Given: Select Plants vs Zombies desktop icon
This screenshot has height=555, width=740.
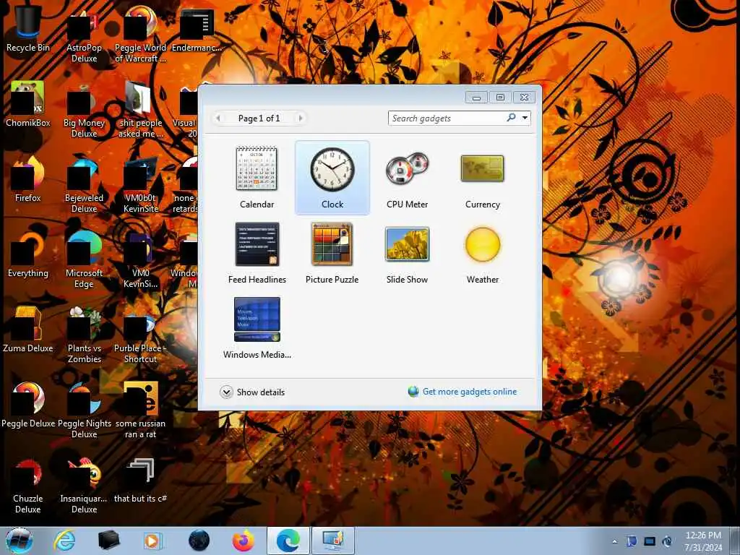Looking at the screenshot, I should point(84,335).
